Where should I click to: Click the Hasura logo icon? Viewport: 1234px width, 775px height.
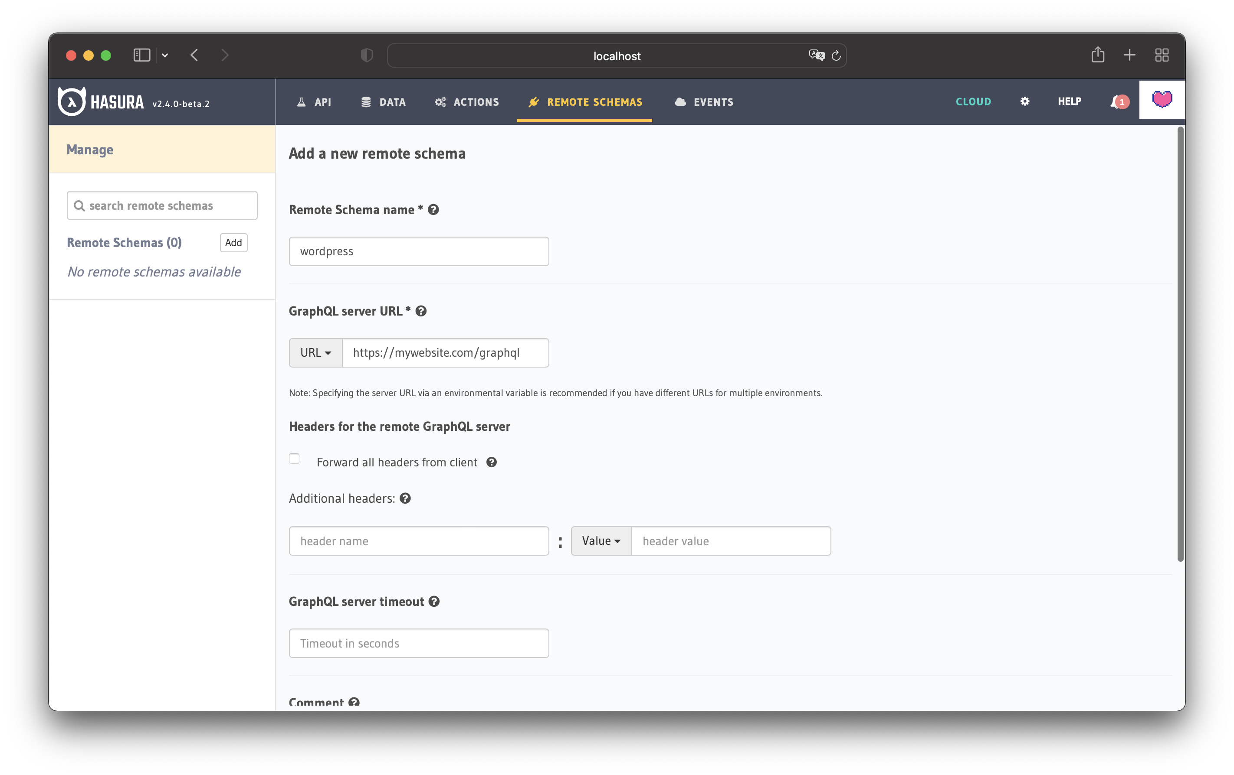click(72, 101)
